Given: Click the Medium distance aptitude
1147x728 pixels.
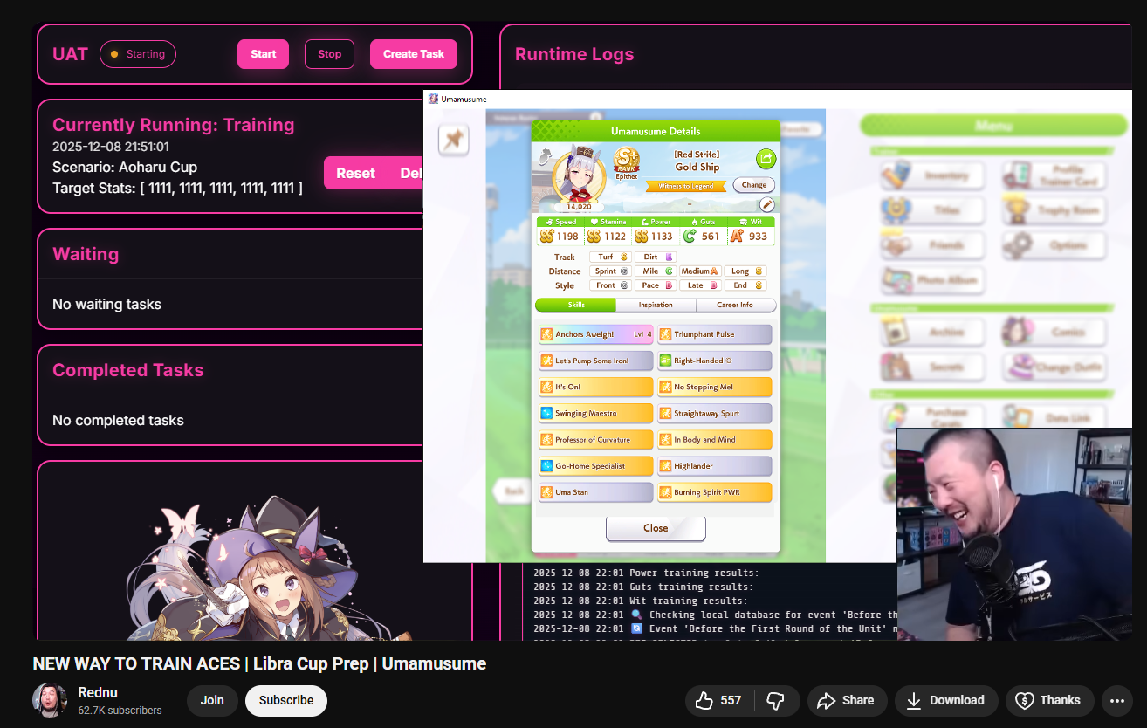Looking at the screenshot, I should (x=699, y=271).
